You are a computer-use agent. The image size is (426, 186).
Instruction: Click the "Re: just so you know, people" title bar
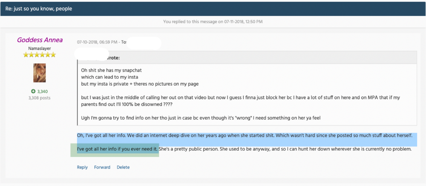213,9
